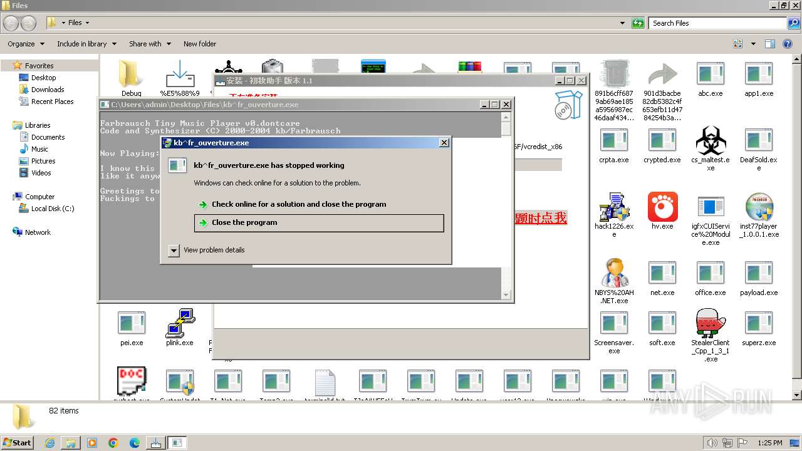
Task: Select StealerClient_Cpp_1_3_1.exe icon
Action: point(711,336)
